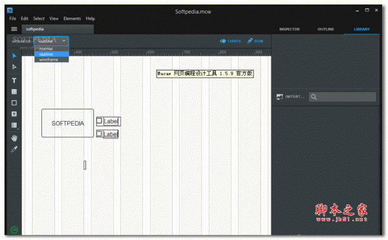
Task: Select the text input element tool
Action: [14, 114]
